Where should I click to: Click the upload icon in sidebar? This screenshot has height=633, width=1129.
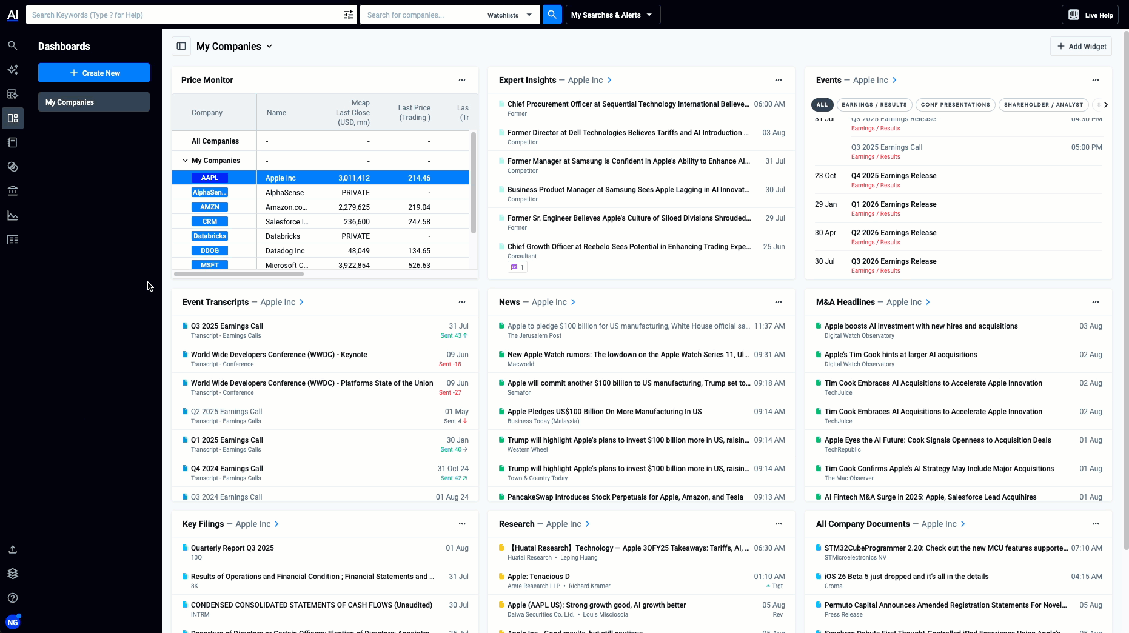(13, 549)
